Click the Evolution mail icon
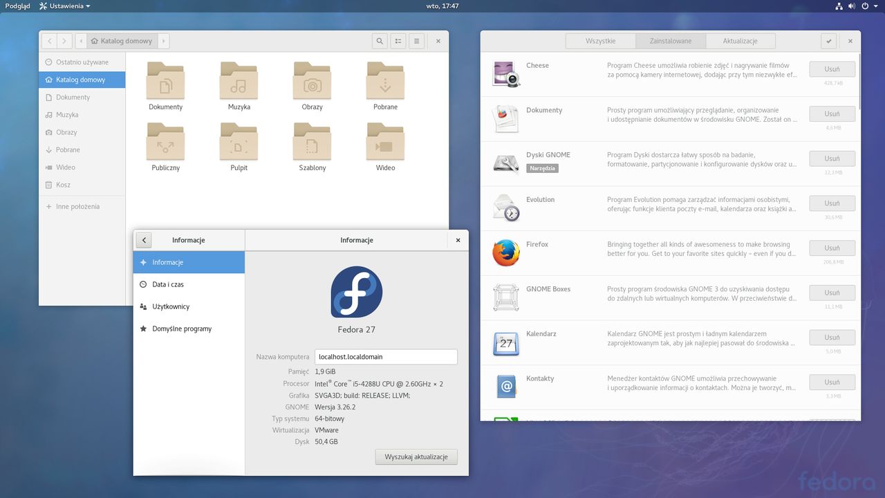 505,208
